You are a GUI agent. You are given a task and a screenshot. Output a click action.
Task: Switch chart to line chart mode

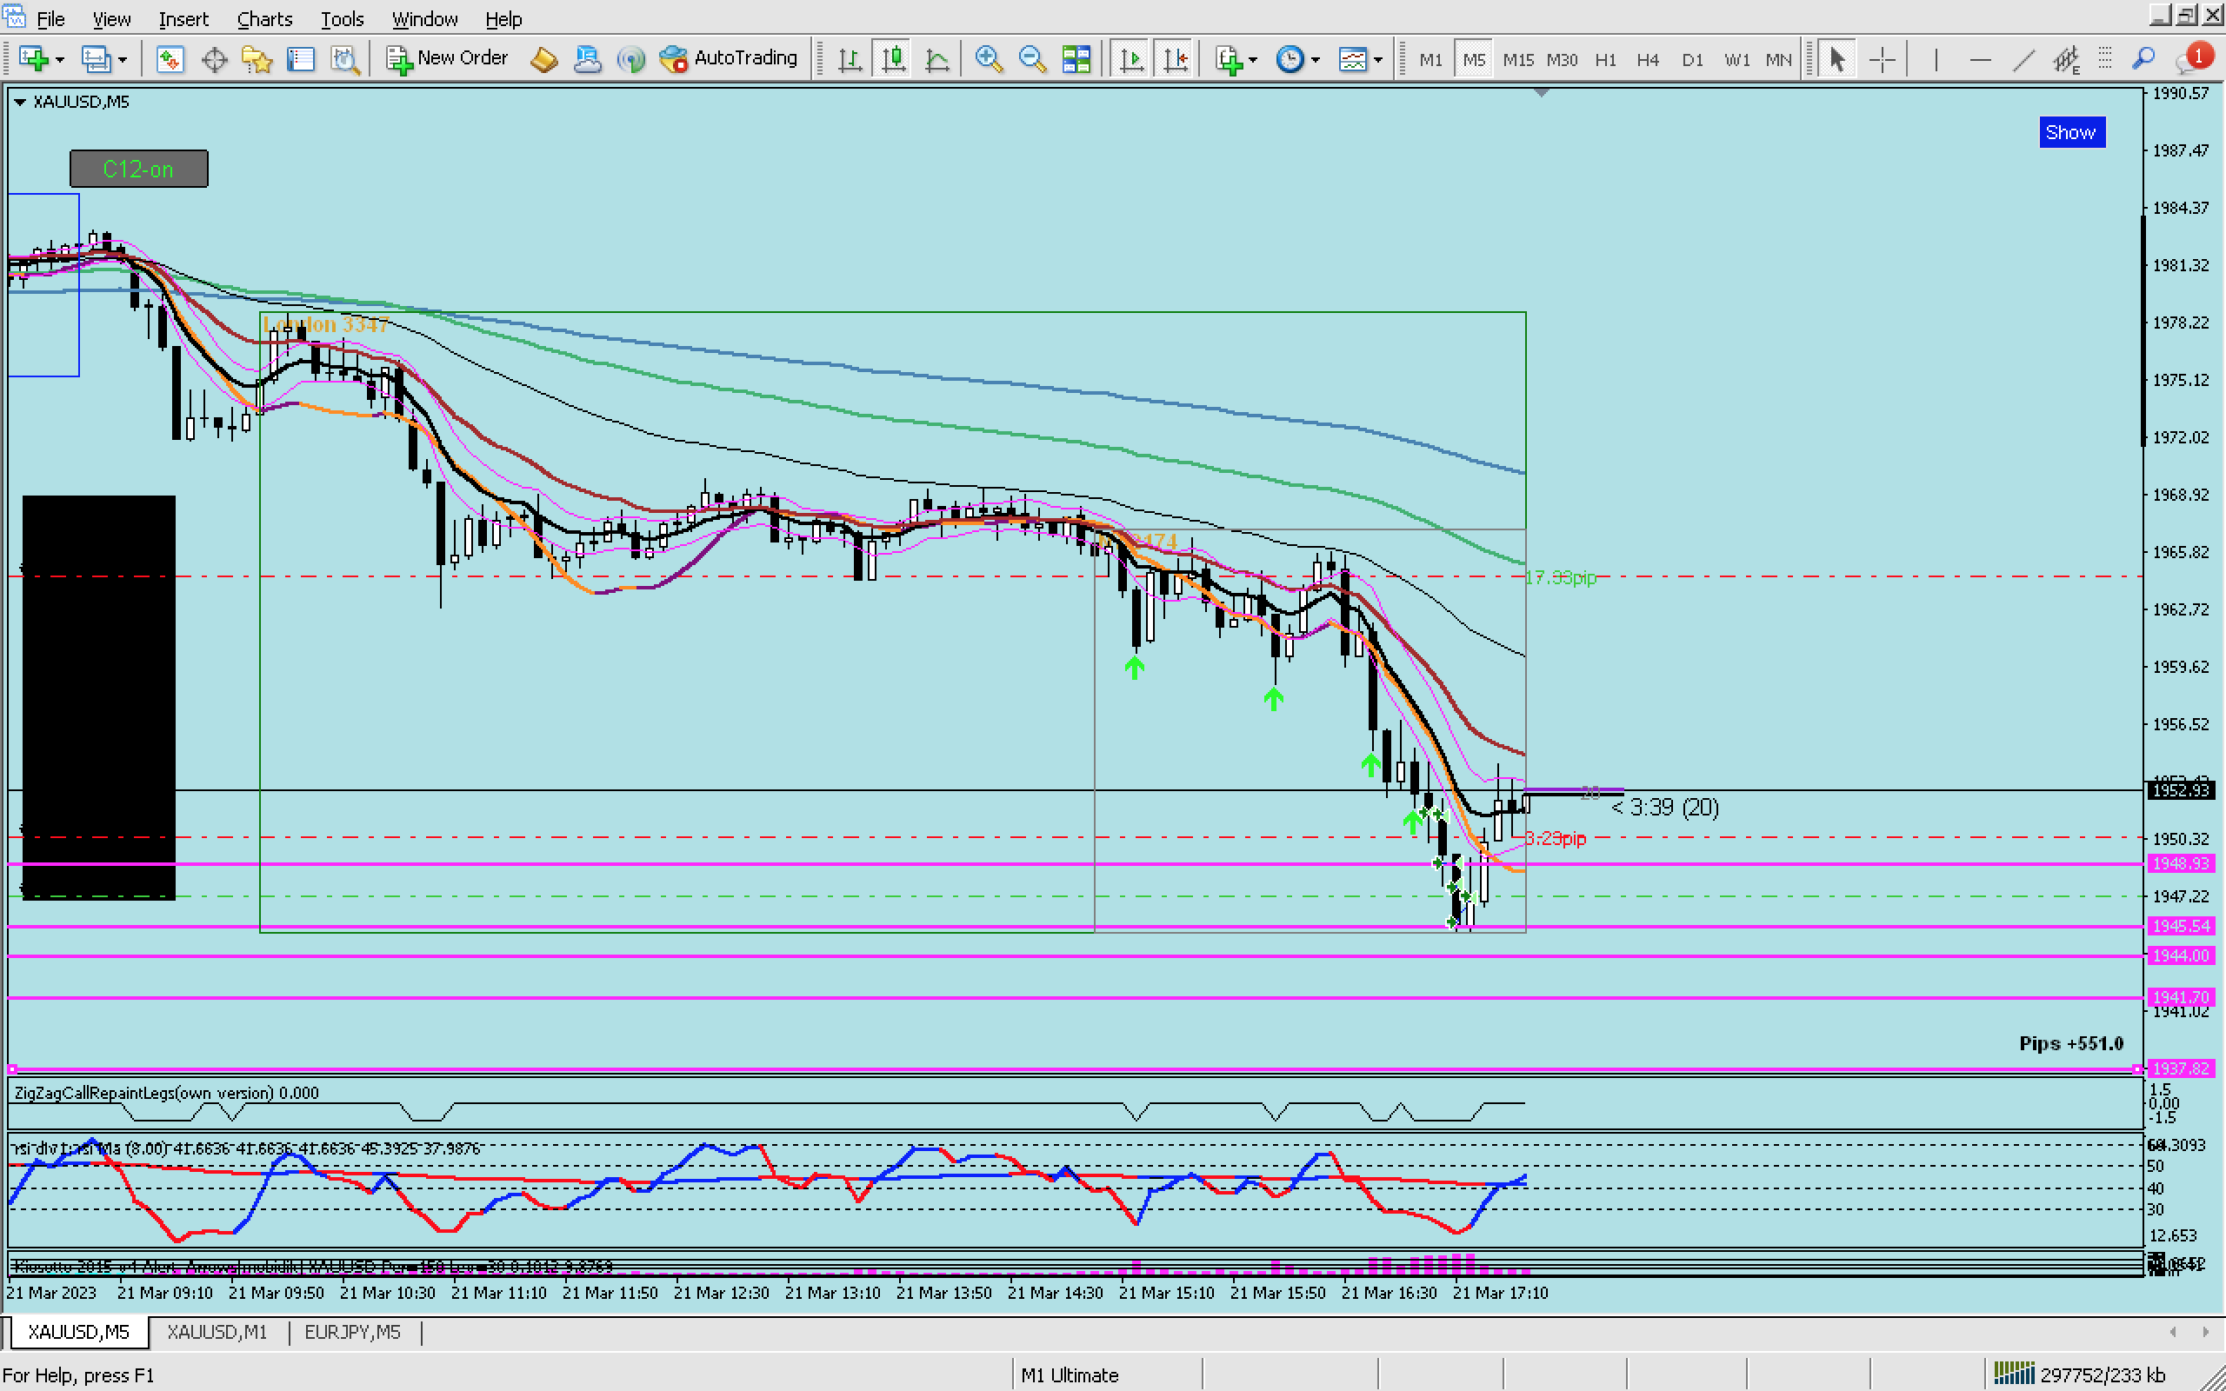point(936,59)
